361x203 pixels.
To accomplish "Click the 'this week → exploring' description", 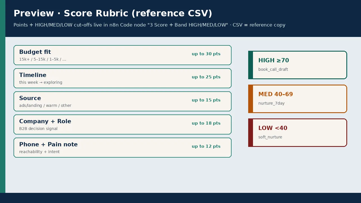I will tap(41, 82).
